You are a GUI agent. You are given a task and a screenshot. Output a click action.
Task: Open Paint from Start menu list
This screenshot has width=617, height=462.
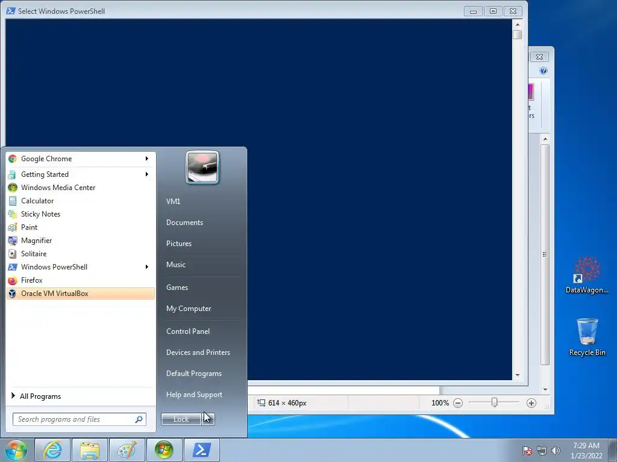pos(81,227)
